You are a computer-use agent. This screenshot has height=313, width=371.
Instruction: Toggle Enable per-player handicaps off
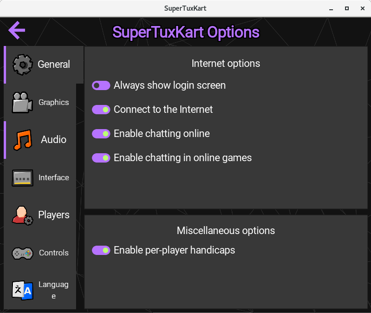(101, 250)
